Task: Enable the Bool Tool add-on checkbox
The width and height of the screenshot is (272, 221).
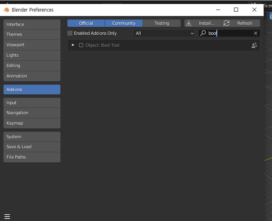Action: pyautogui.click(x=81, y=45)
